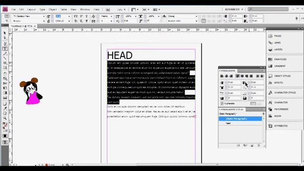Click the Paragraph panel tab
Viewport: 304px width, 171px height.
(228, 71)
